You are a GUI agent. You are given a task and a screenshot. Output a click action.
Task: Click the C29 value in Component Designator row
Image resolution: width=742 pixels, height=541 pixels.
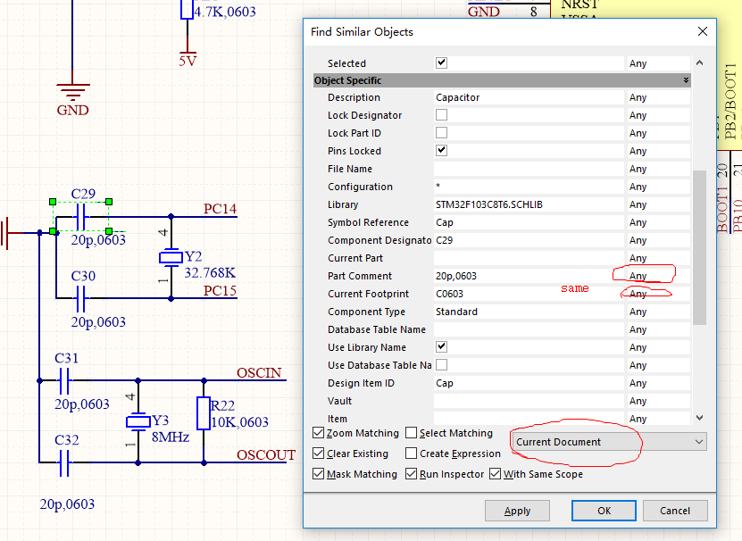529,240
